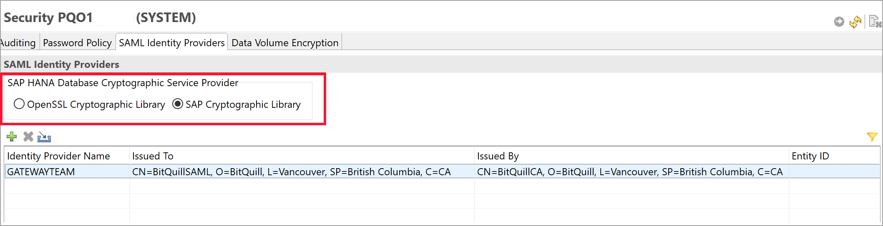Go to Data Volume Encryption tab
The width and height of the screenshot is (883, 226).
[x=285, y=43]
